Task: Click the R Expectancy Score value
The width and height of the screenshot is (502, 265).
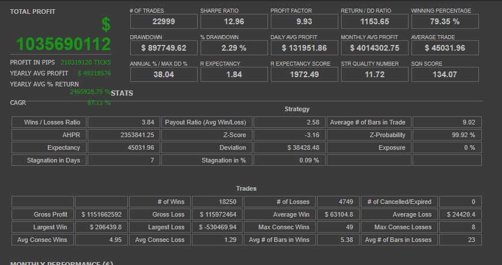Action: 304,75
